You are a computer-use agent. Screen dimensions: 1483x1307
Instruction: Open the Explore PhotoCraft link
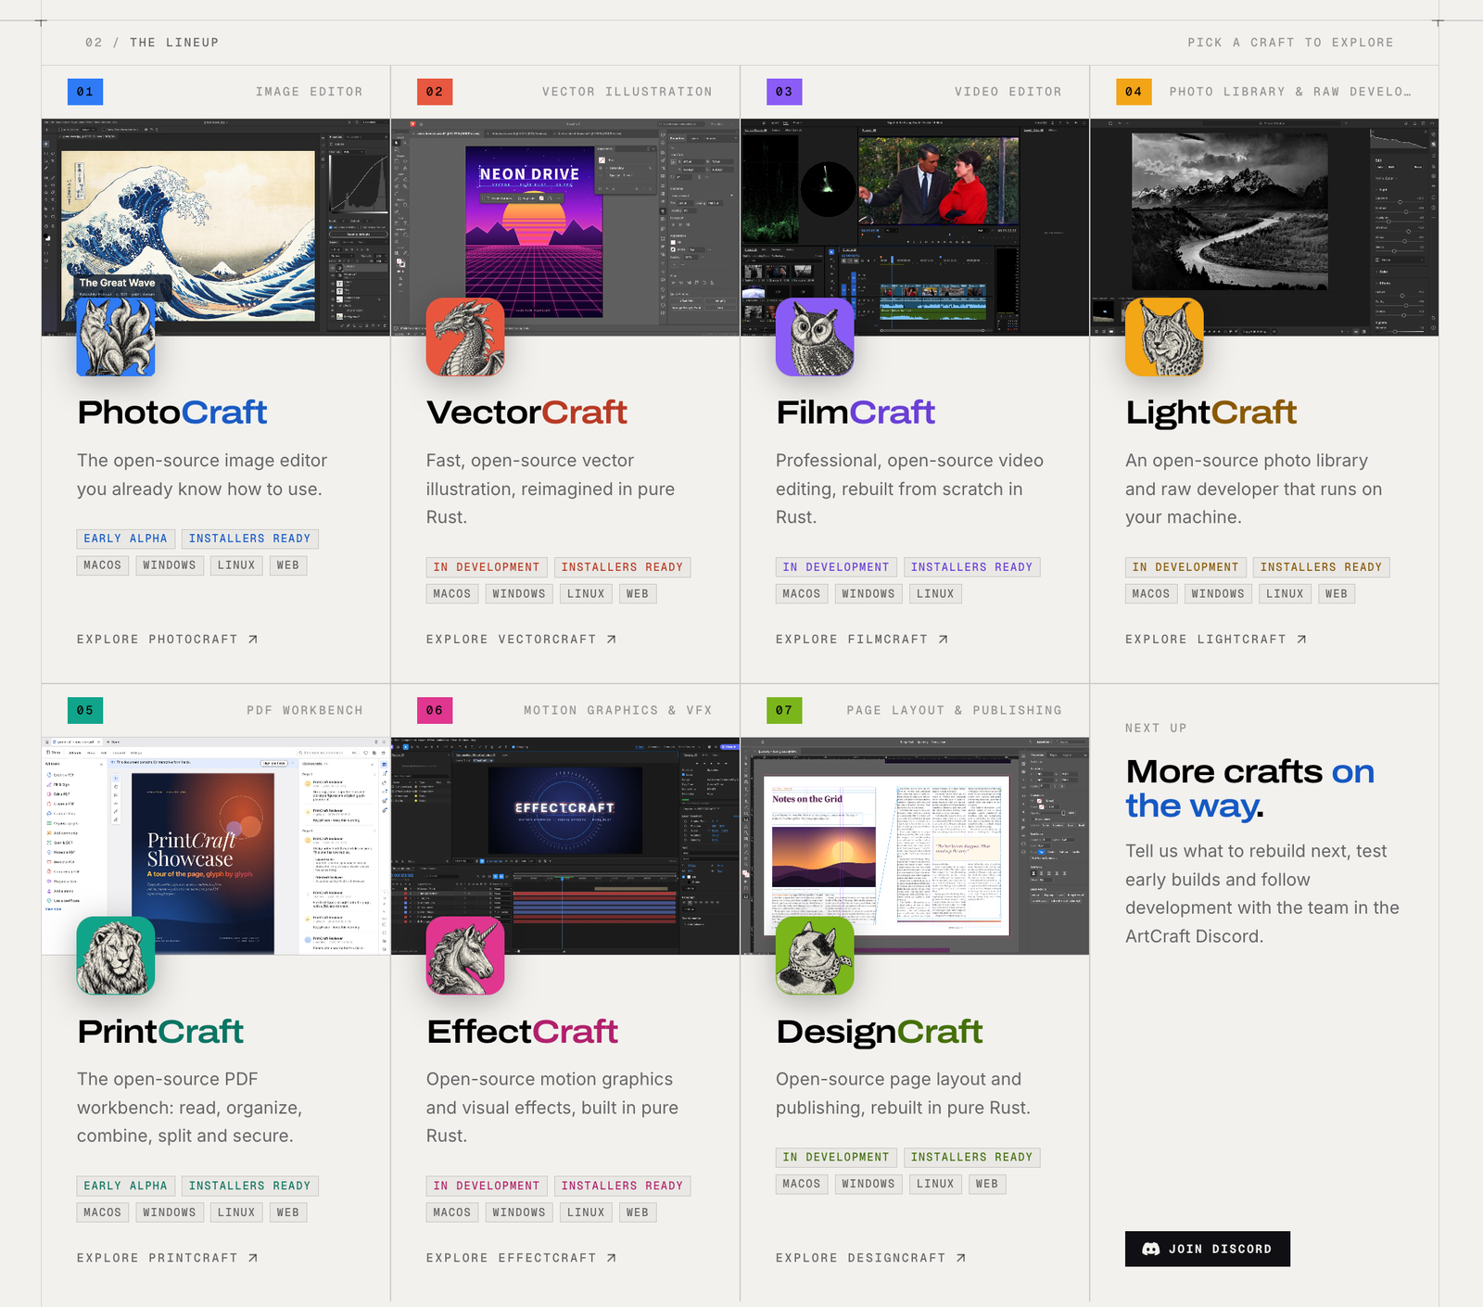(168, 640)
